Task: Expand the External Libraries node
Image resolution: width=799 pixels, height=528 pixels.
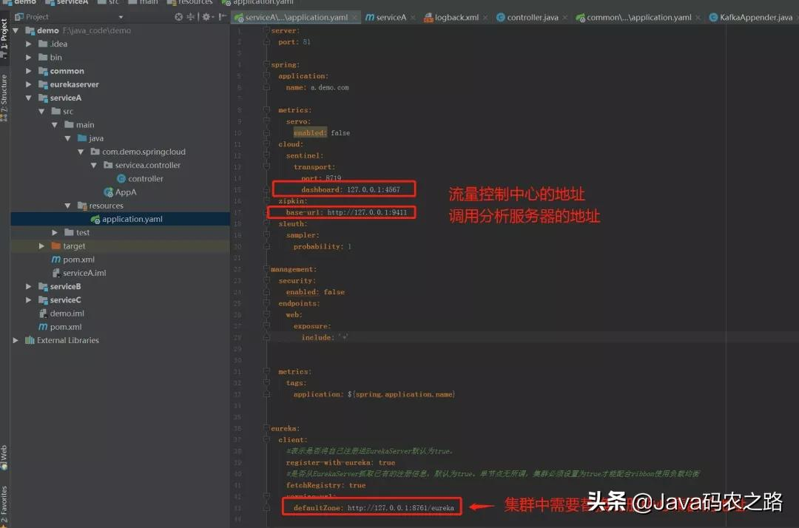Action: 15,339
